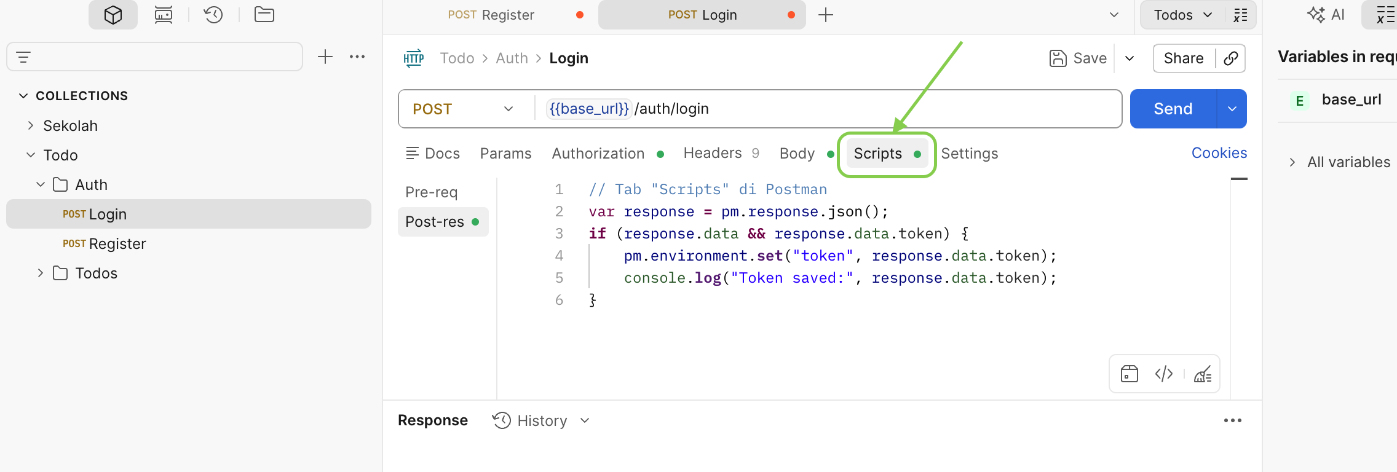Open code snippets icon in editor
This screenshot has height=472, width=1397.
1164,374
